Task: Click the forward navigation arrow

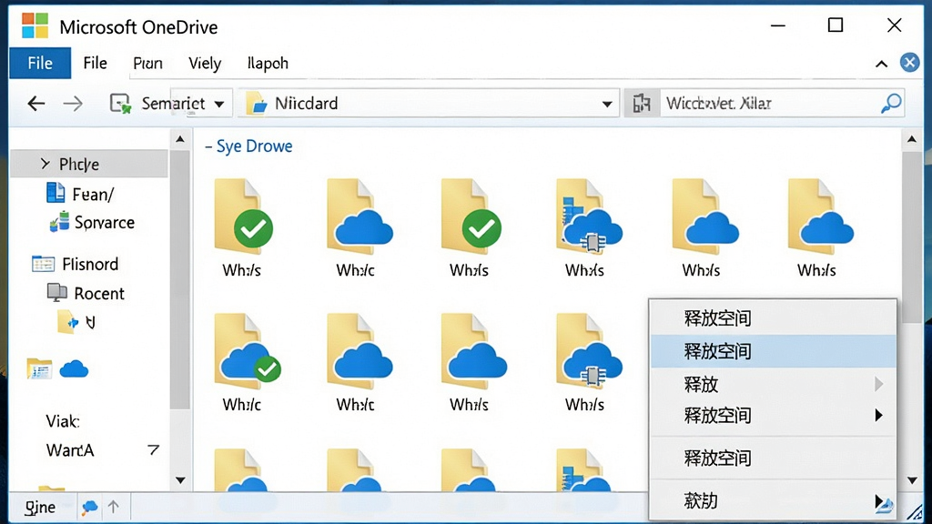Action: click(x=73, y=104)
